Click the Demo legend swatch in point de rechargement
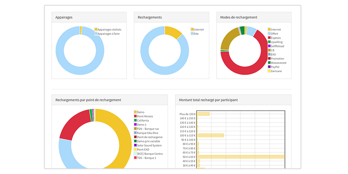This screenshot has width=348, height=174. click(135, 112)
